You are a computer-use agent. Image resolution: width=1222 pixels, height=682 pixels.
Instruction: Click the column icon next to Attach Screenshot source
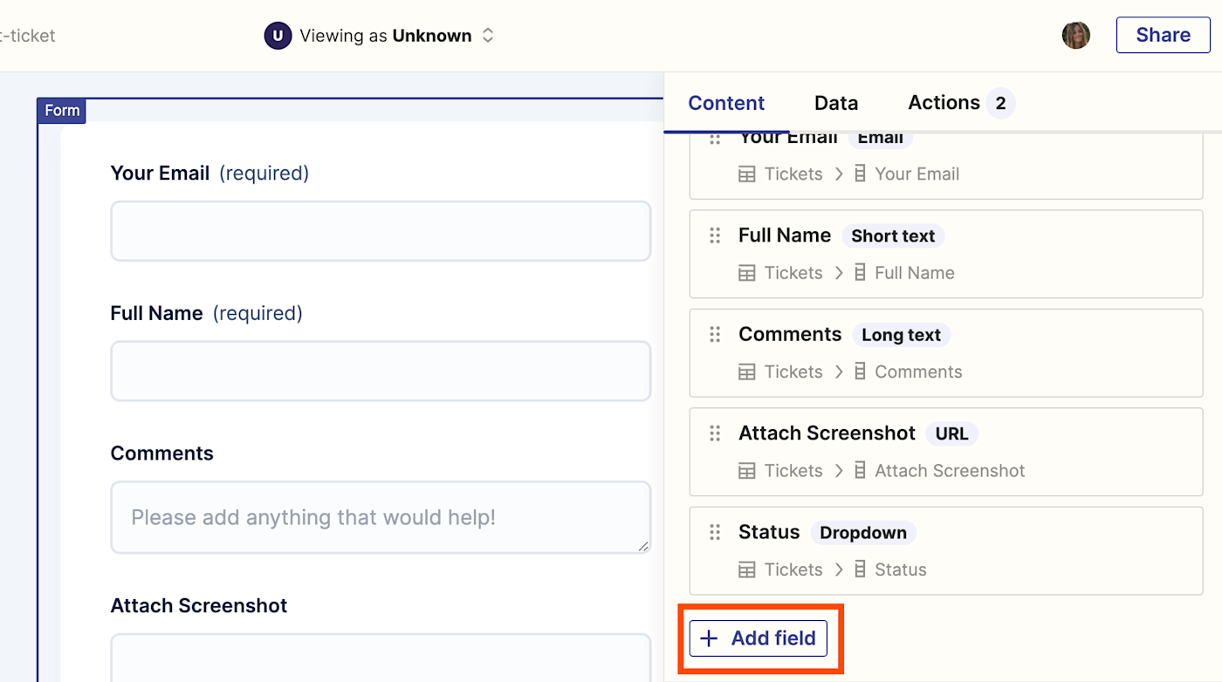[x=860, y=471]
